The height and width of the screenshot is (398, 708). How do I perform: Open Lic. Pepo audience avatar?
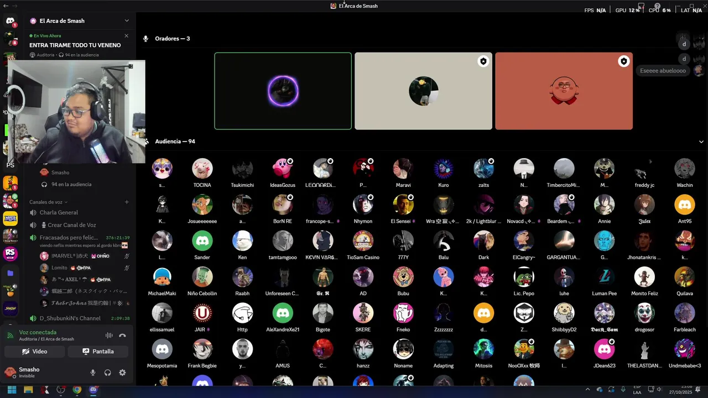point(524,277)
